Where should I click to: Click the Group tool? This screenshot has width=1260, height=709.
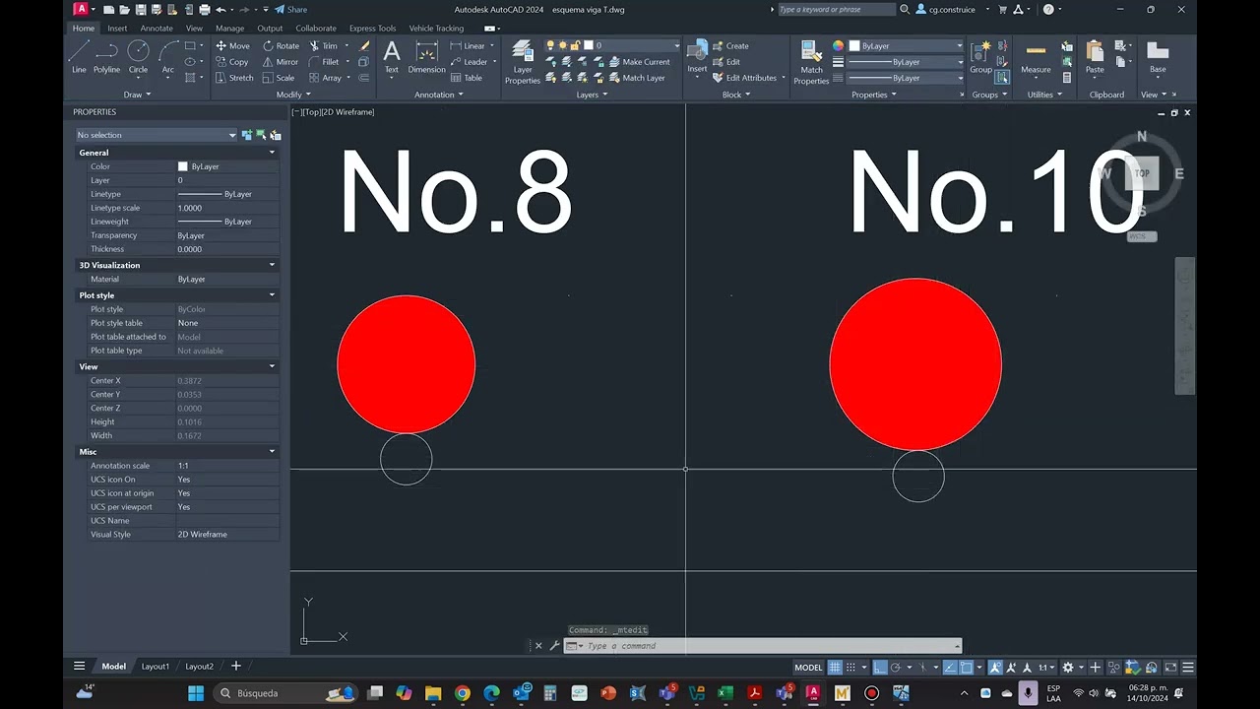pos(980,56)
